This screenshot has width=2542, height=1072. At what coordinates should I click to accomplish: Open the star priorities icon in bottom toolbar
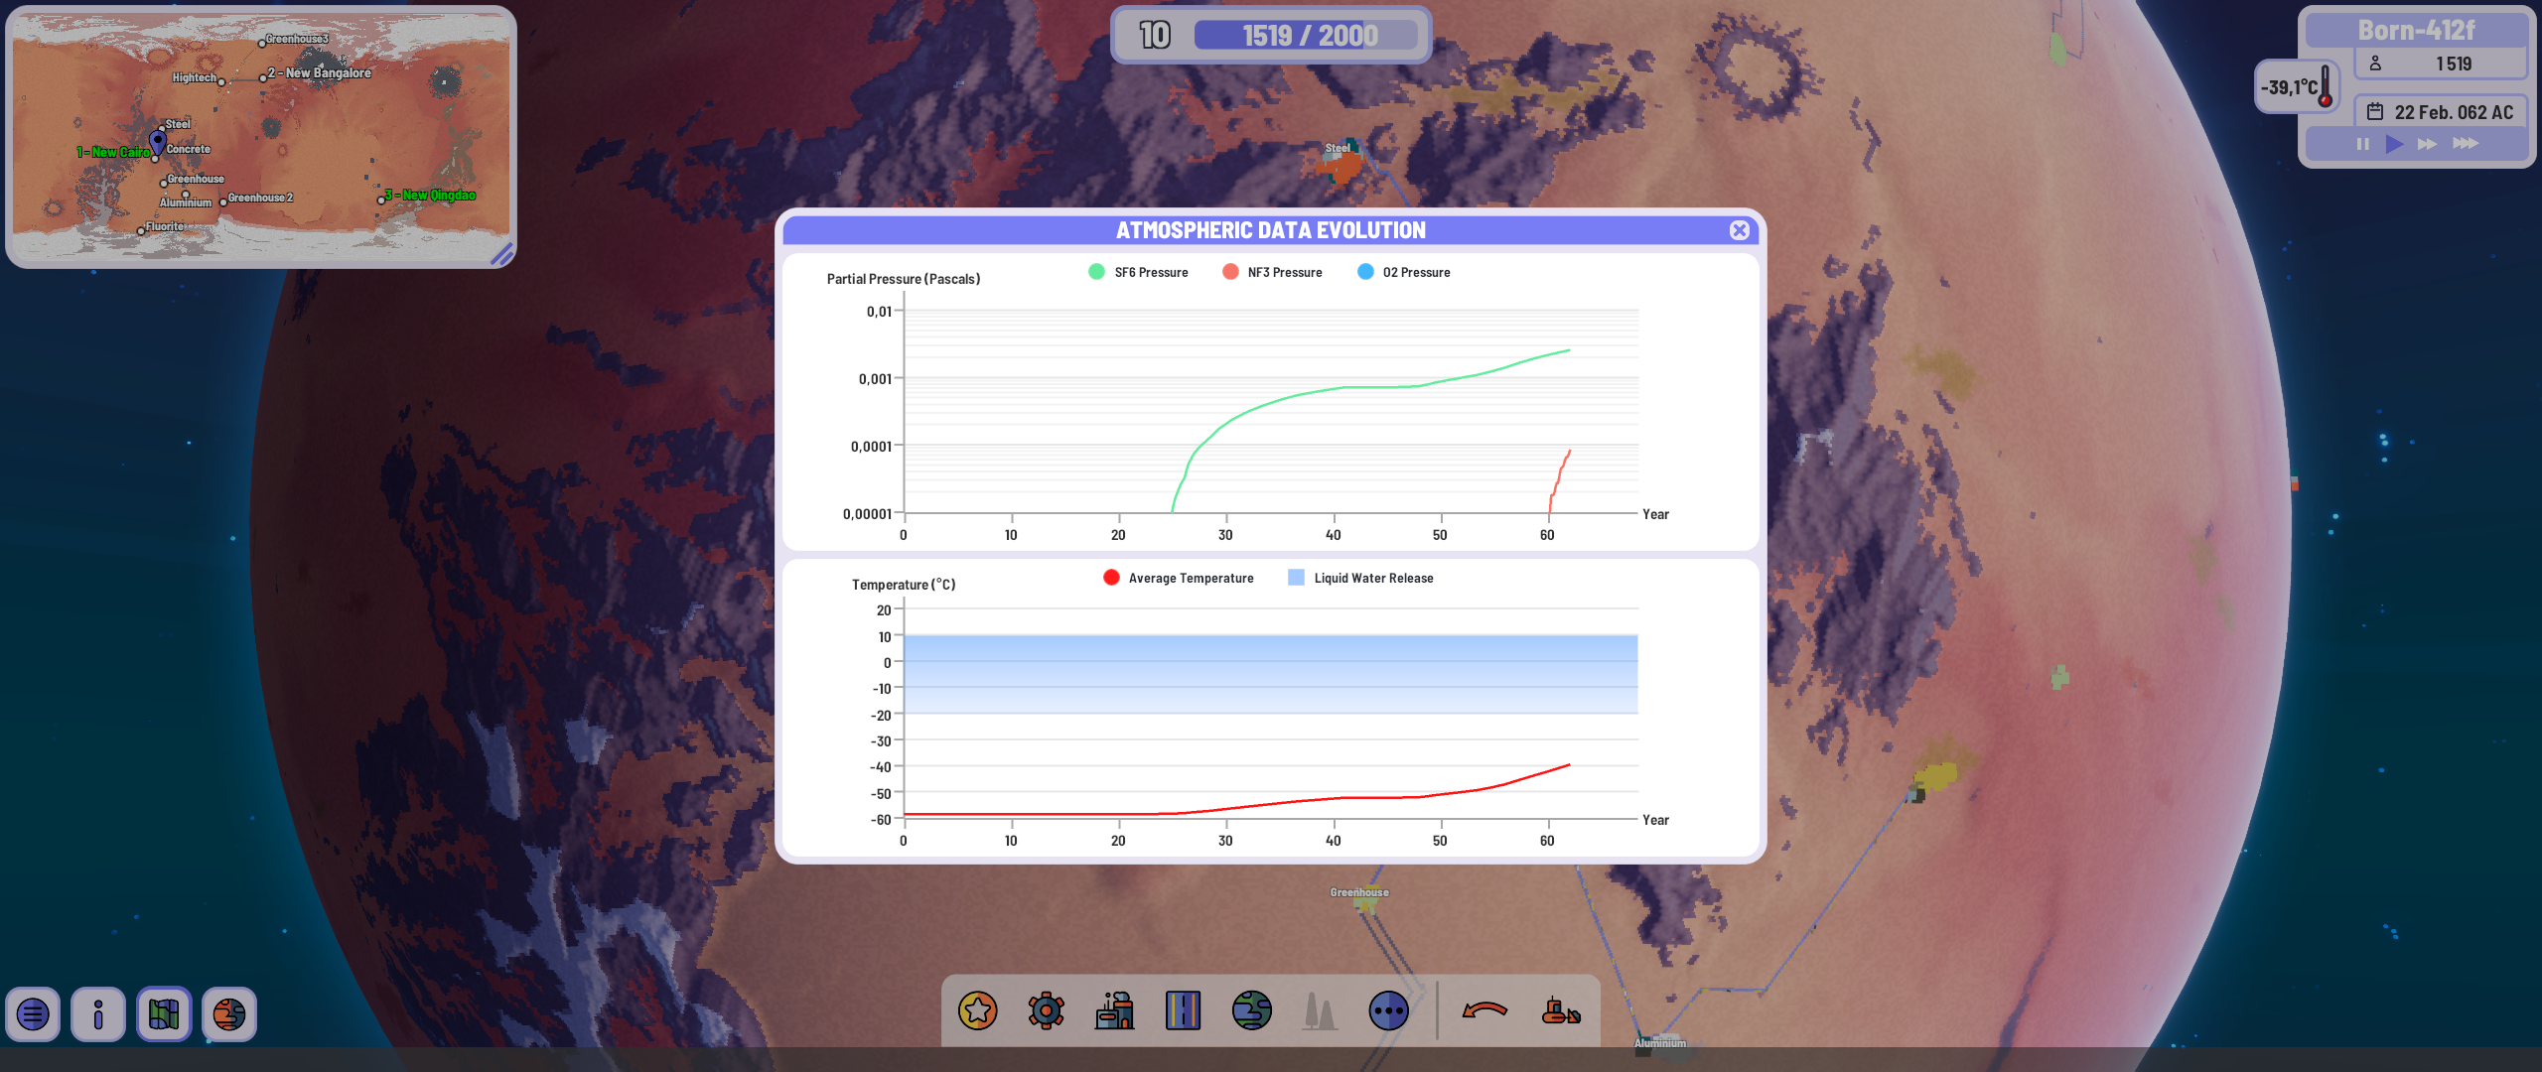[977, 1011]
